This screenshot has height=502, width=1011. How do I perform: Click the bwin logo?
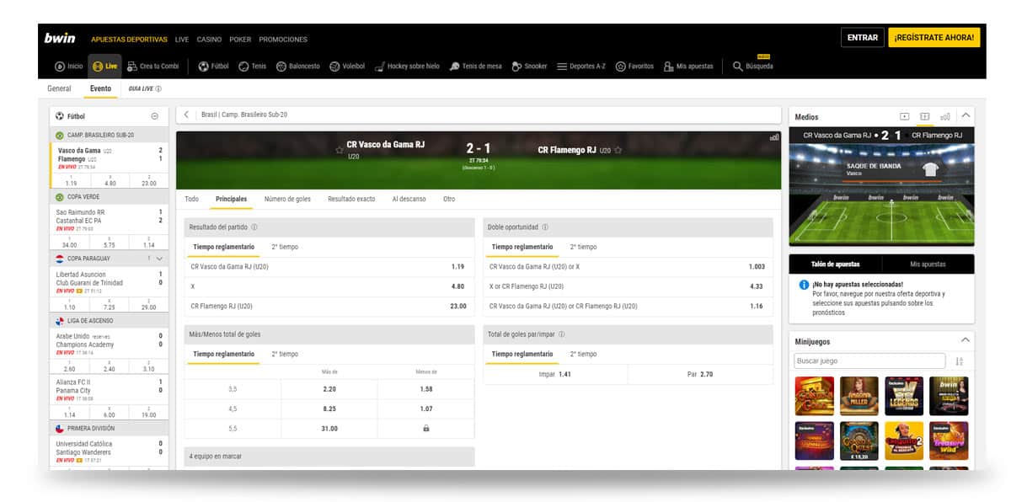pos(60,38)
